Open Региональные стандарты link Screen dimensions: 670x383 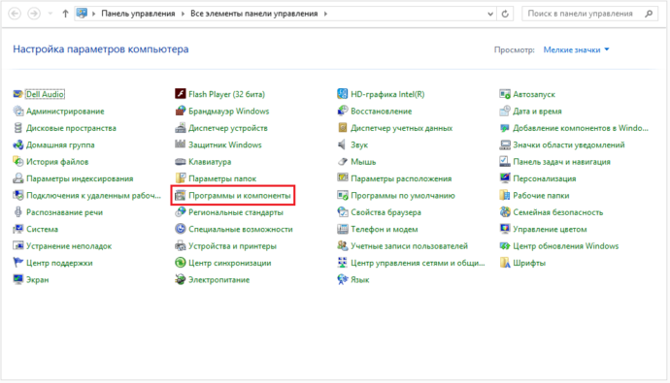click(236, 212)
